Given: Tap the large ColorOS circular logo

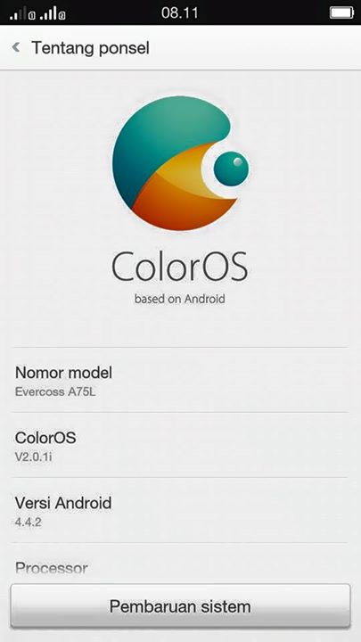Looking at the screenshot, I should [x=180, y=163].
